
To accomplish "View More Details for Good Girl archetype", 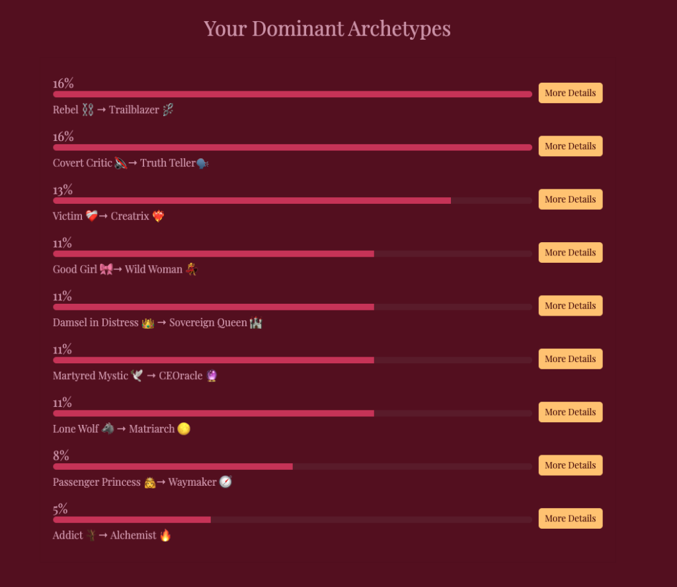I will [x=570, y=253].
